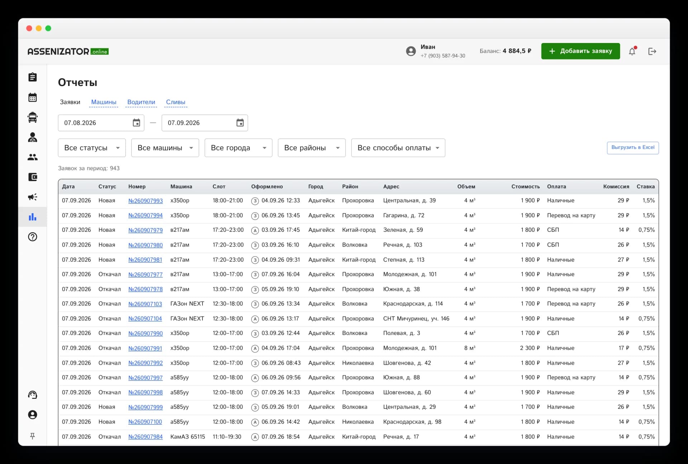Click КамАЗ 65115 machine cell
Image resolution: width=688 pixels, height=464 pixels.
click(188, 437)
